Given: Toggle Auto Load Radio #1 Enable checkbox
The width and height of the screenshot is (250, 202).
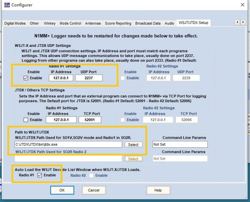Looking at the screenshot, I should (39, 175).
